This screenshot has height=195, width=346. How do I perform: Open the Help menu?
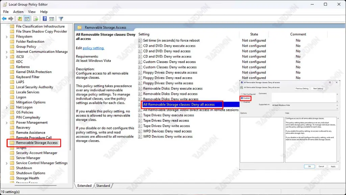[x=44, y=12]
